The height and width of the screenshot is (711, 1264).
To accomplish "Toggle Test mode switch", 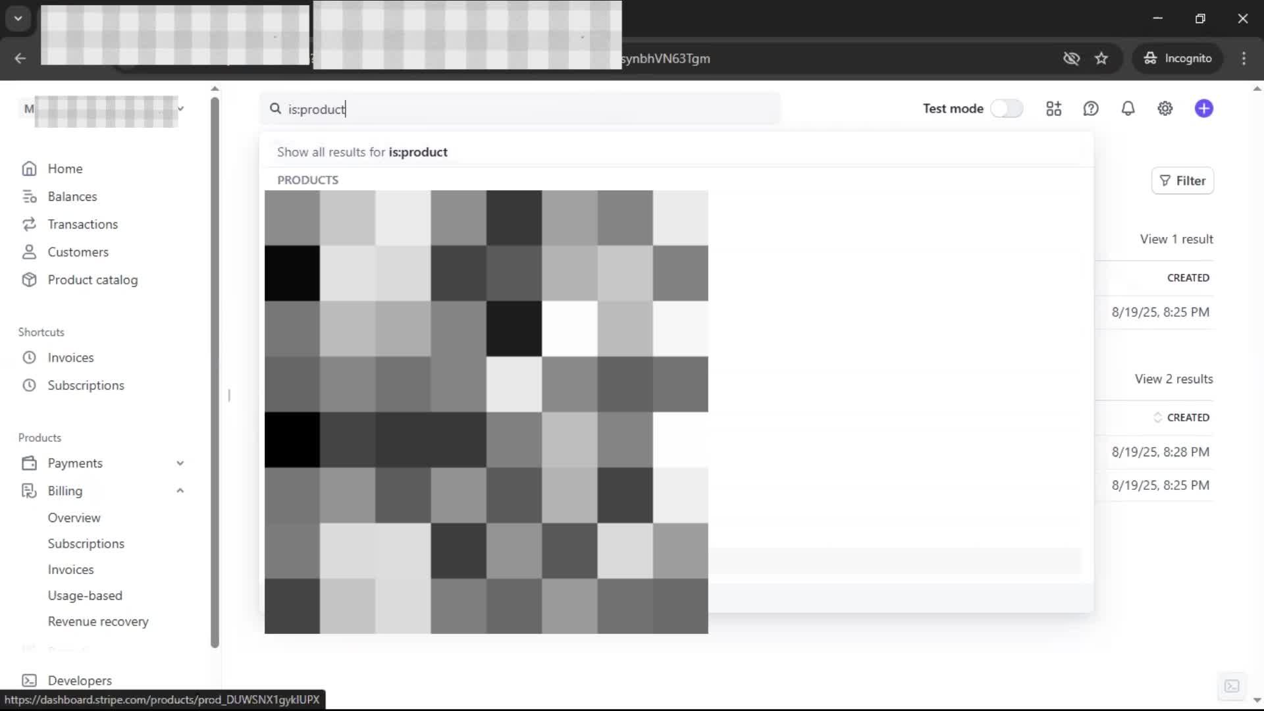I will (1007, 109).
